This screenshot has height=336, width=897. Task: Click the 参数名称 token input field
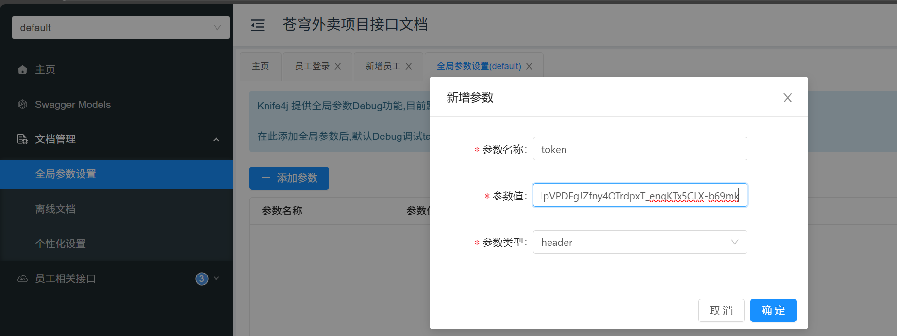640,149
